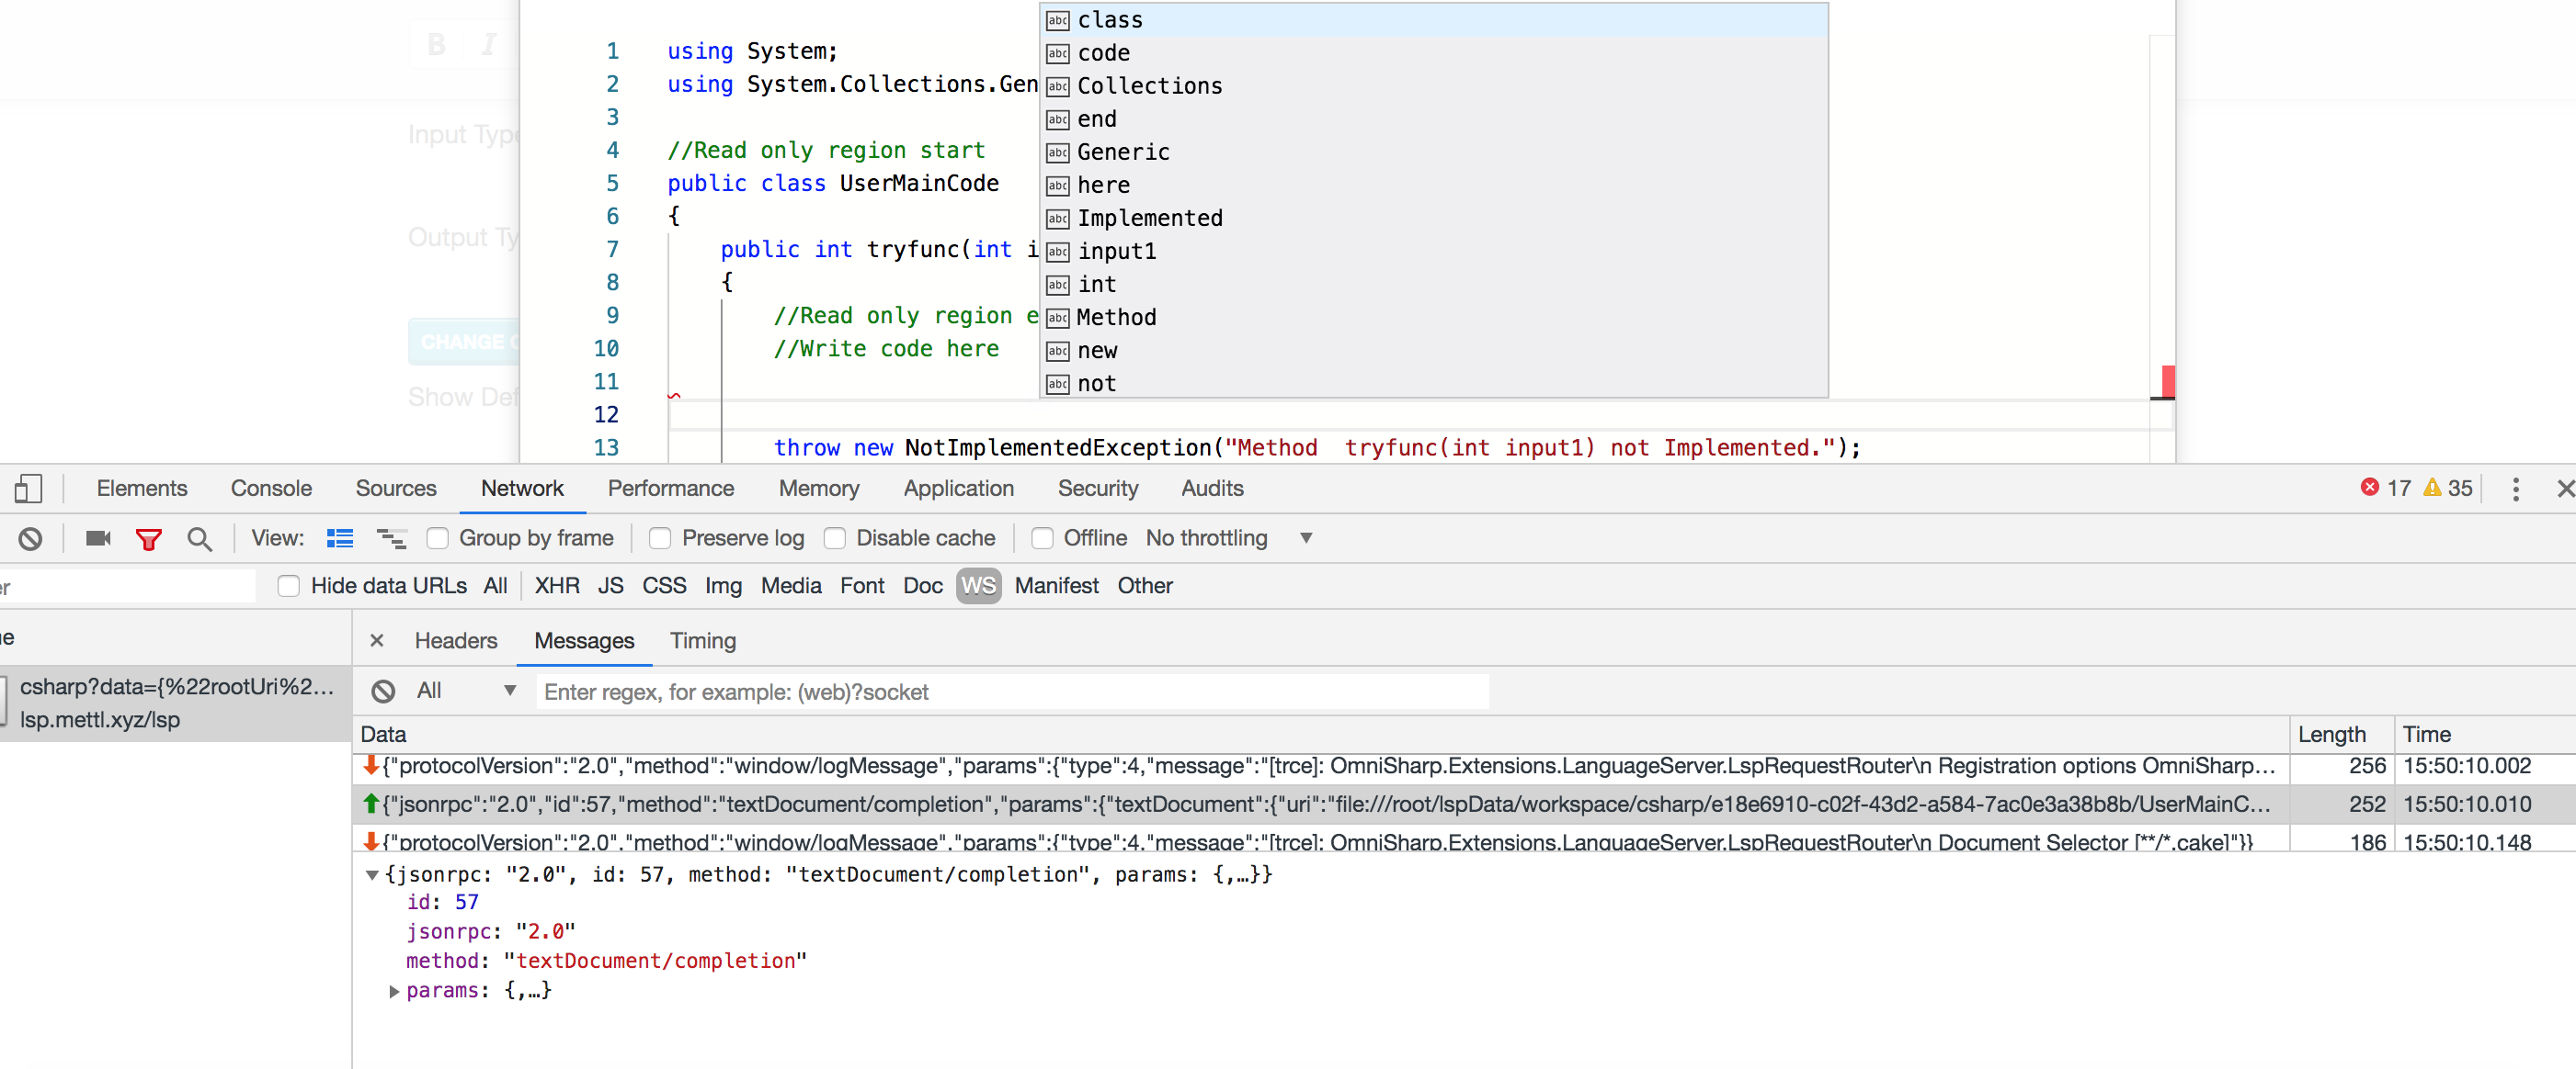Image resolution: width=2576 pixels, height=1069 pixels.
Task: Click the CHANGE button
Action: click(465, 342)
